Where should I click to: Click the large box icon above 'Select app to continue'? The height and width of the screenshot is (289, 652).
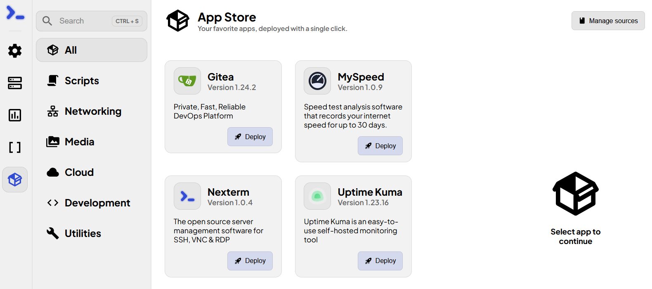pos(576,194)
